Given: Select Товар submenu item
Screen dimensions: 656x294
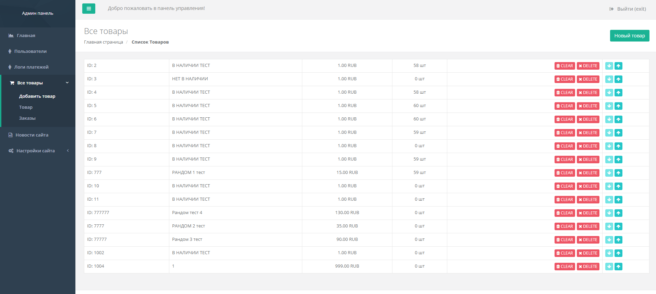Looking at the screenshot, I should [x=26, y=107].
